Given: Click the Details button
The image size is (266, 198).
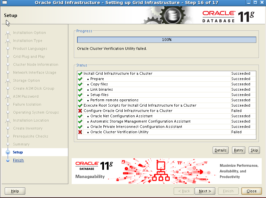Looking at the screenshot, I should point(221,150).
